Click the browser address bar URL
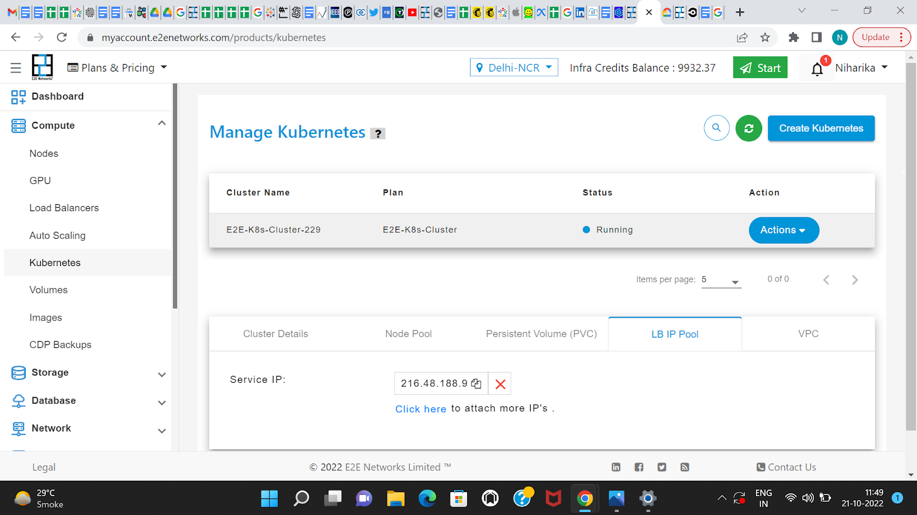 pyautogui.click(x=213, y=37)
